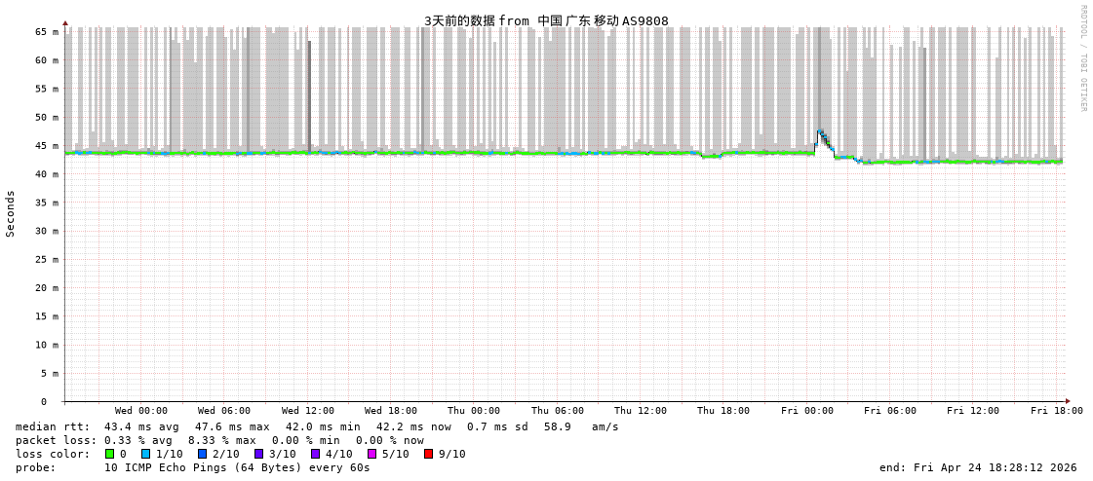
Task: Click the 40 m label on the Y axis
Action: pyautogui.click(x=47, y=174)
